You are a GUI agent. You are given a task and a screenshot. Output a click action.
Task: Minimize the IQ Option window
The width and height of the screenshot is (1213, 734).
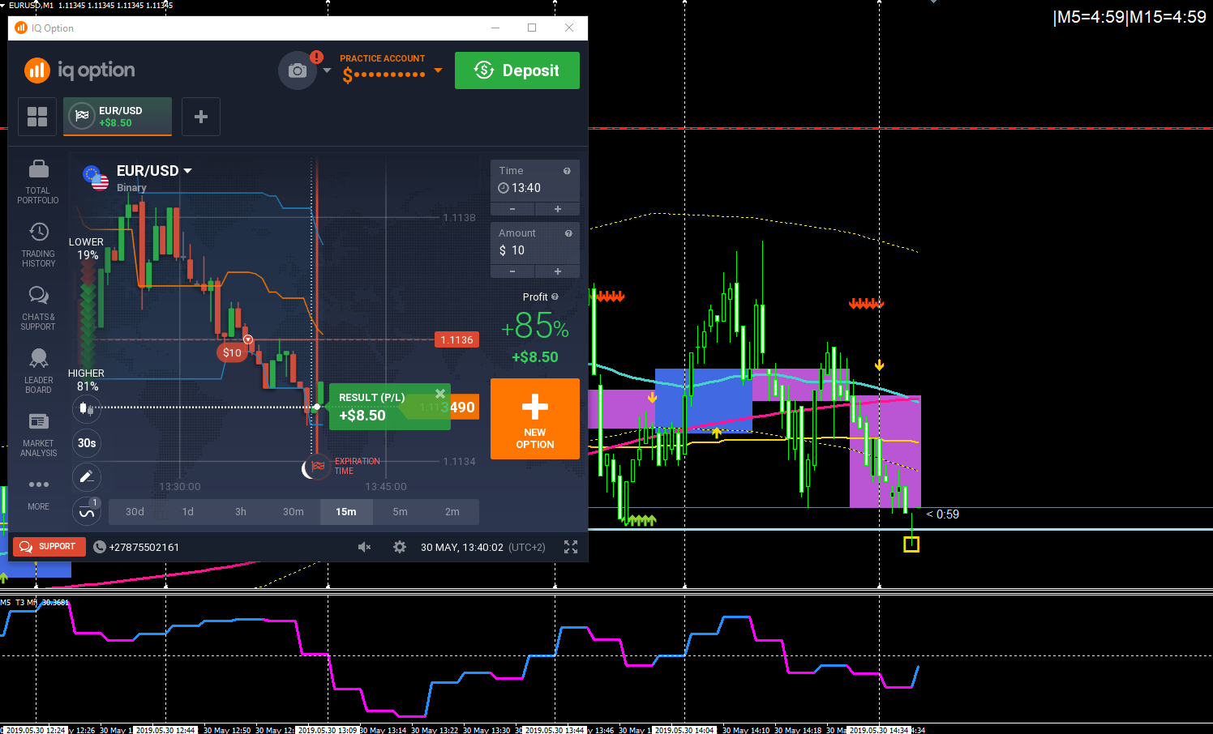(495, 28)
